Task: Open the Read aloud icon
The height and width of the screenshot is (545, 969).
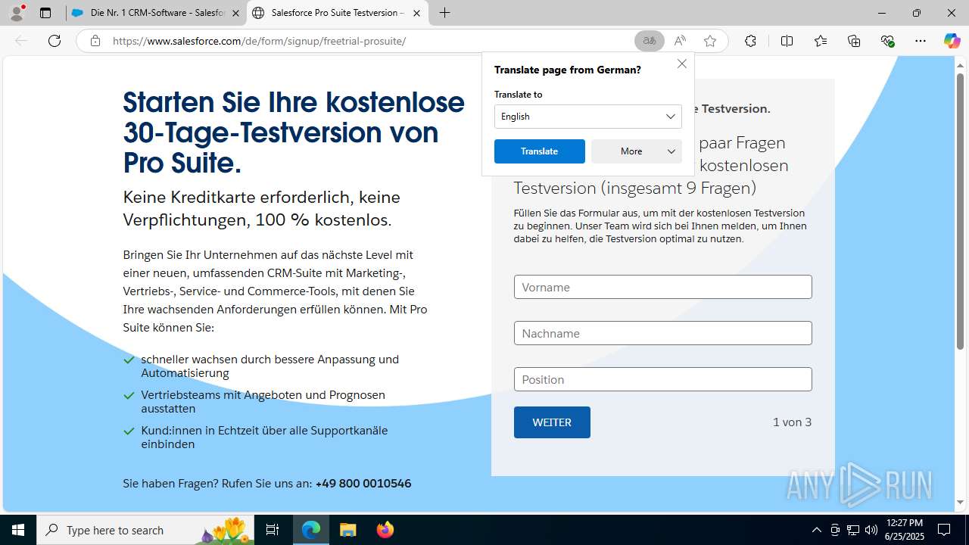Action: point(680,41)
